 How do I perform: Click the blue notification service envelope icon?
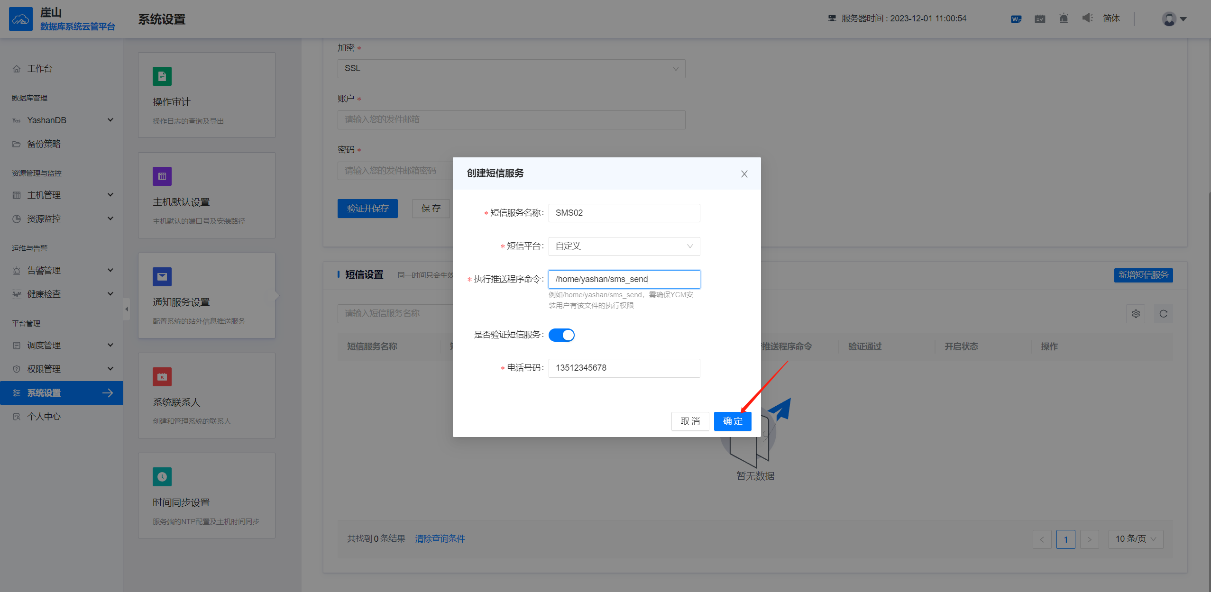[x=162, y=277]
